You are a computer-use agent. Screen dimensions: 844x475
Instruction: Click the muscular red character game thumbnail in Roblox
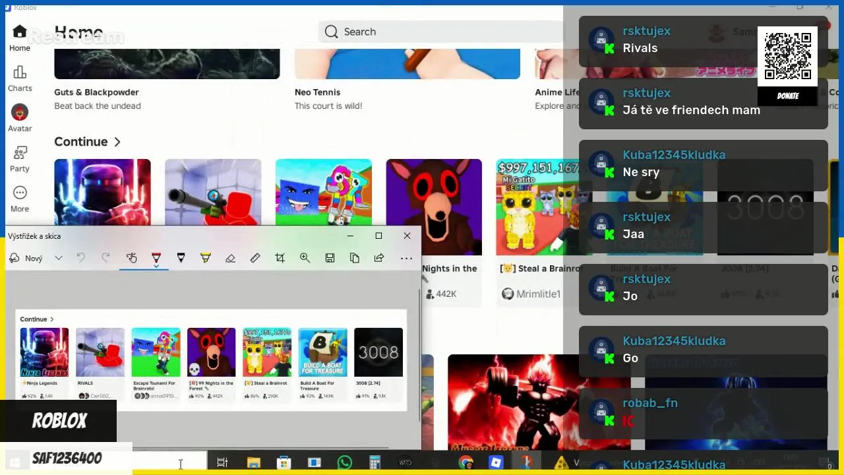coord(539,402)
